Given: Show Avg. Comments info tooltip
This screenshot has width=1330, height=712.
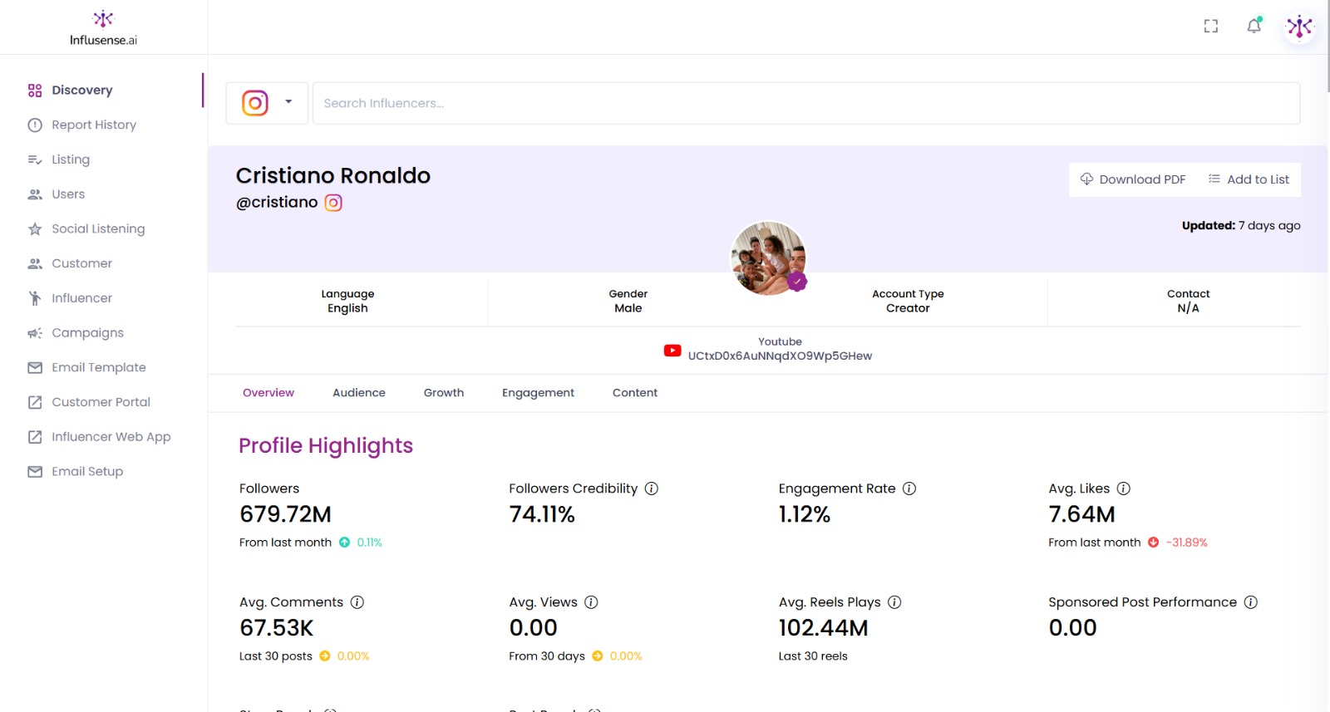Looking at the screenshot, I should (357, 602).
